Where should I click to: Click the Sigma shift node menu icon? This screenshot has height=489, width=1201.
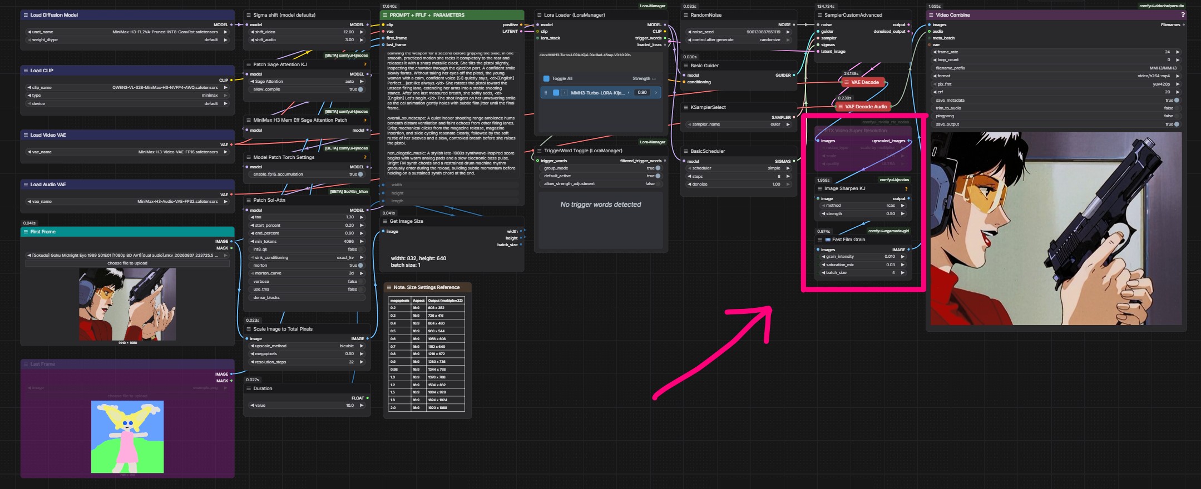pos(249,15)
